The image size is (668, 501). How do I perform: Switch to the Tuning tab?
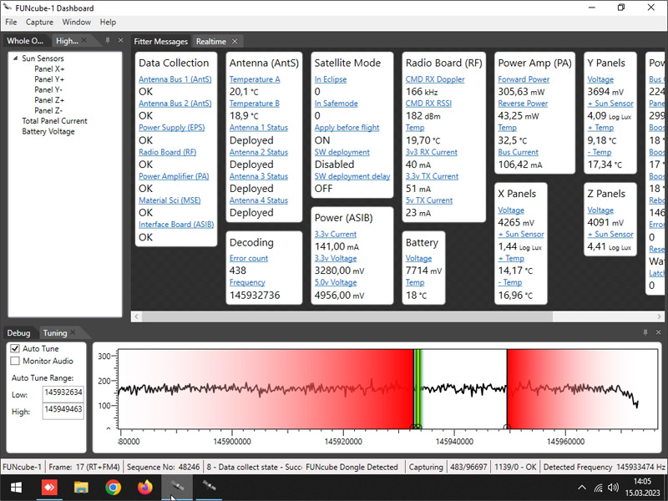tap(55, 332)
